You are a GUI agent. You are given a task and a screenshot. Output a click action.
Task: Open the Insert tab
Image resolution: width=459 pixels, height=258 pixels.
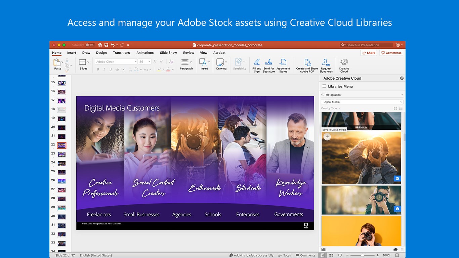tap(72, 53)
